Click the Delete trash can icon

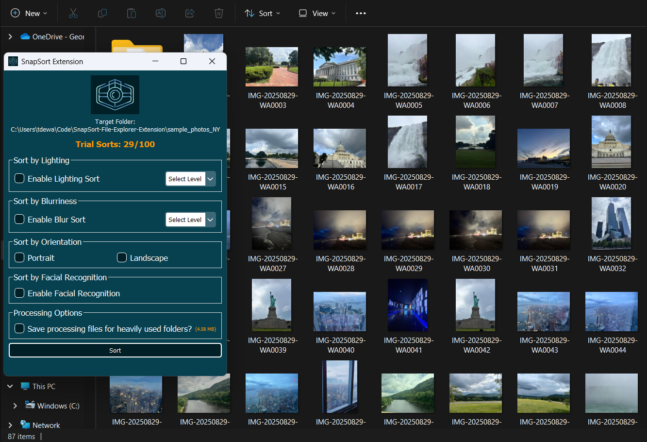pos(219,13)
